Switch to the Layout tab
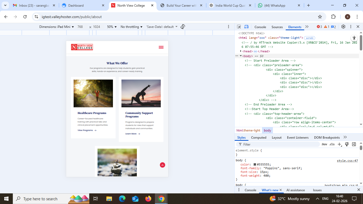Viewport: 363px width, 204px height. [277, 138]
